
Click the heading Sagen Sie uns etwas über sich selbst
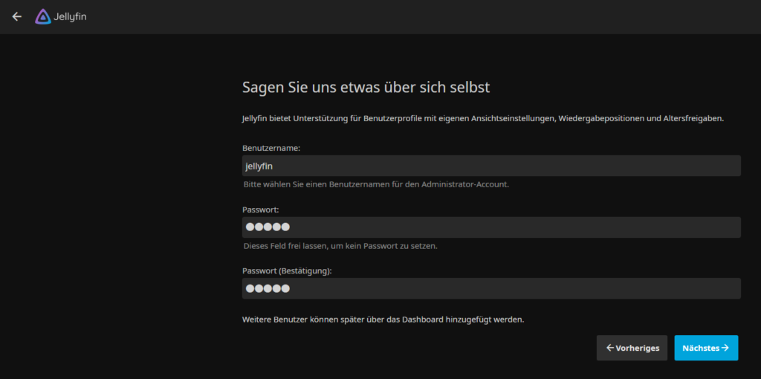click(x=366, y=88)
